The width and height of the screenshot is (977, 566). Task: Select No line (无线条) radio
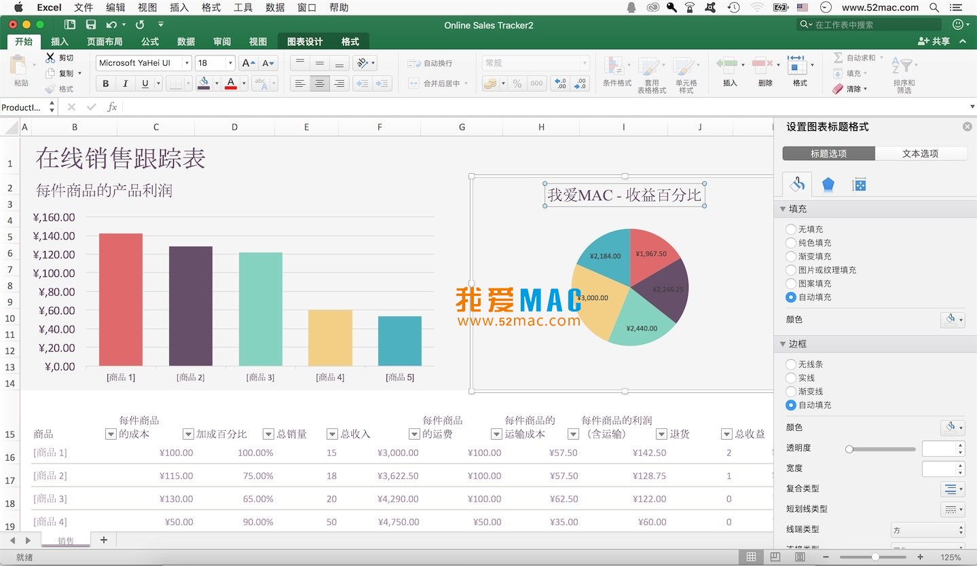[791, 364]
